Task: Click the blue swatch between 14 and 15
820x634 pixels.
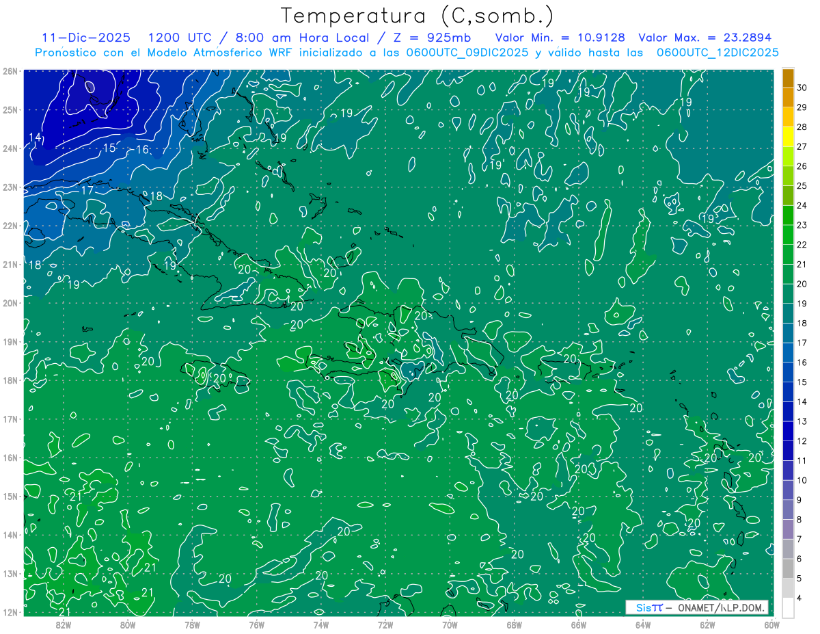Action: tap(788, 392)
